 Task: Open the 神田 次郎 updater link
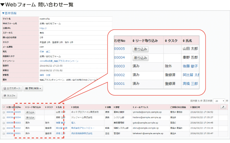tap(45, 75)
